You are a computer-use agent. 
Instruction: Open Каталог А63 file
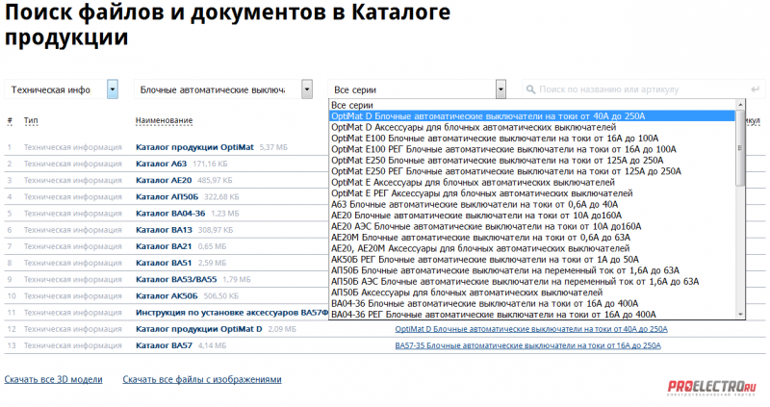161,164
